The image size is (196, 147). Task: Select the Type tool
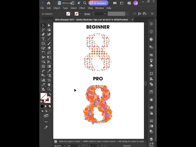tap(43, 39)
